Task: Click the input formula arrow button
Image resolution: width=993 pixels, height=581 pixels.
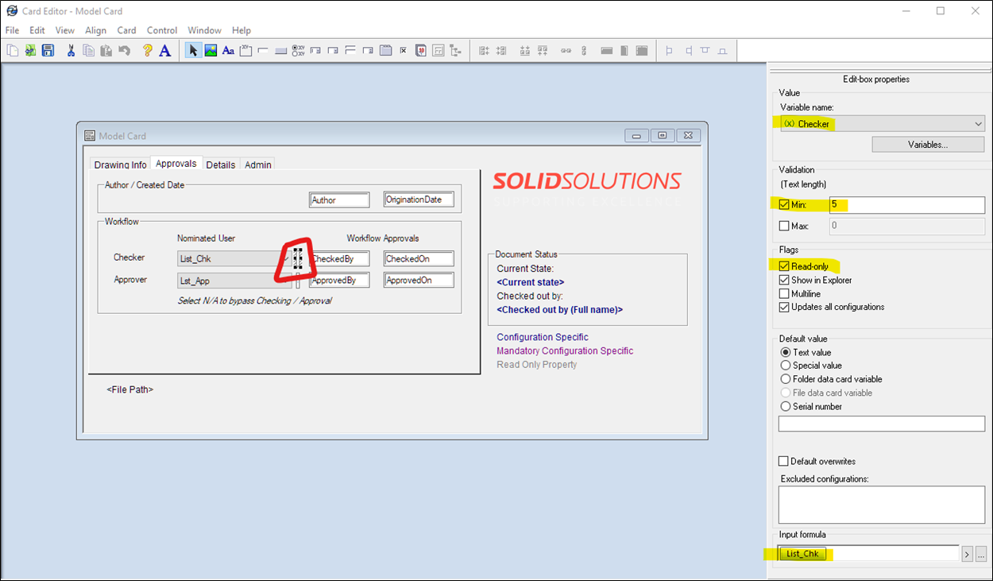Action: click(967, 554)
